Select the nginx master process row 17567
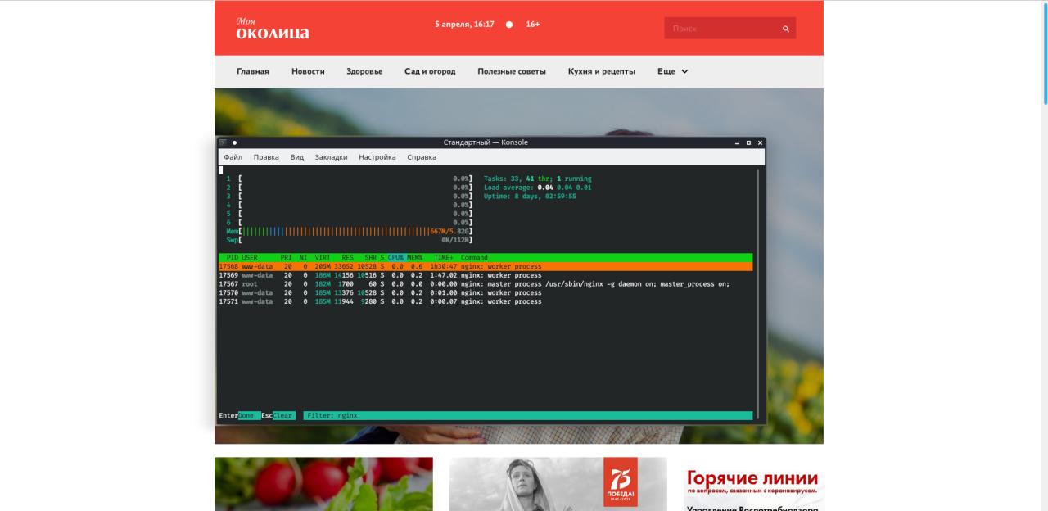 (486, 284)
